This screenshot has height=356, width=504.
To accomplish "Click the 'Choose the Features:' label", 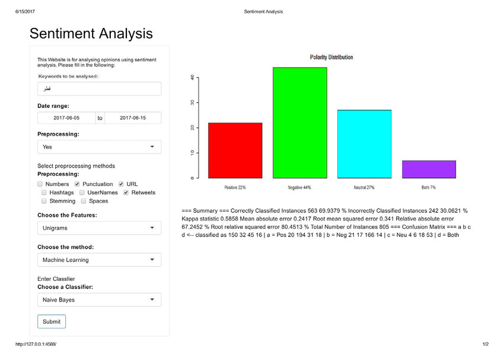I will click(67, 215).
